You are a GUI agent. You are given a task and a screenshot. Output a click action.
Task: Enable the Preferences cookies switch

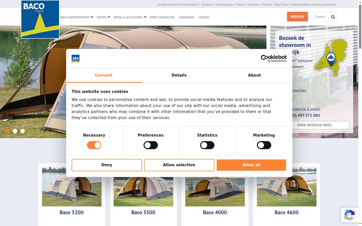151,145
